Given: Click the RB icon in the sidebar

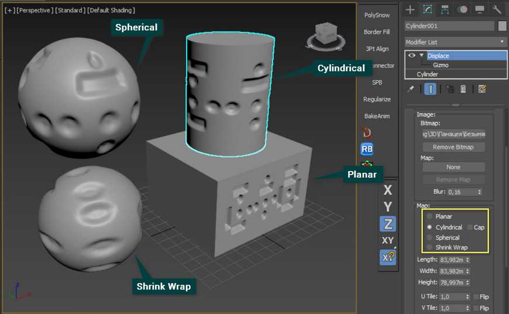Looking at the screenshot, I should (367, 149).
